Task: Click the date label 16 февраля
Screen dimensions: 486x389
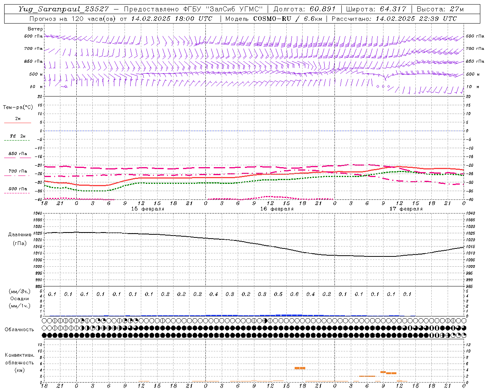Action: (277, 209)
